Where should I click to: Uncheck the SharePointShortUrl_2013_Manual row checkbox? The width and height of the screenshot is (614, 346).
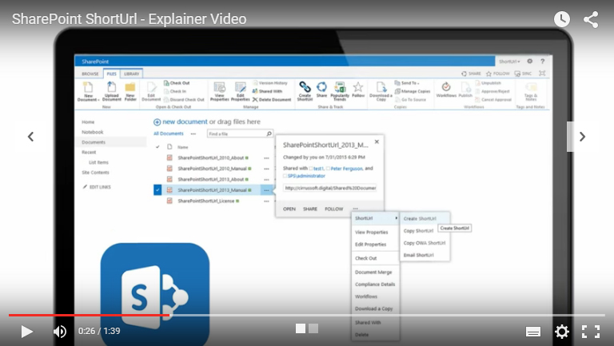[x=157, y=190]
